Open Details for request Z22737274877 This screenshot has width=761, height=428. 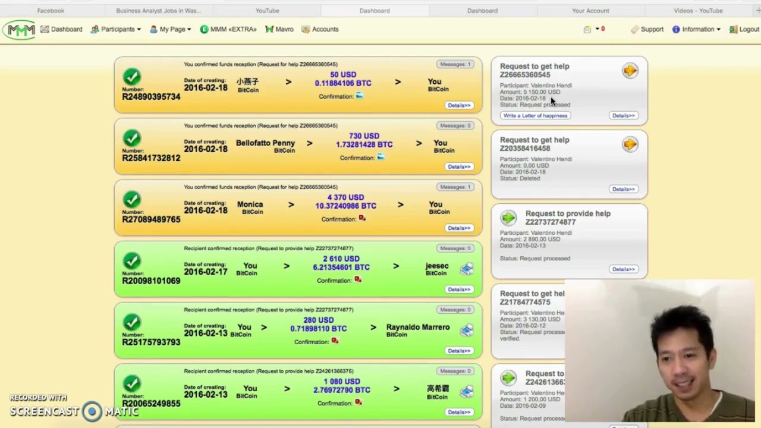click(x=624, y=269)
